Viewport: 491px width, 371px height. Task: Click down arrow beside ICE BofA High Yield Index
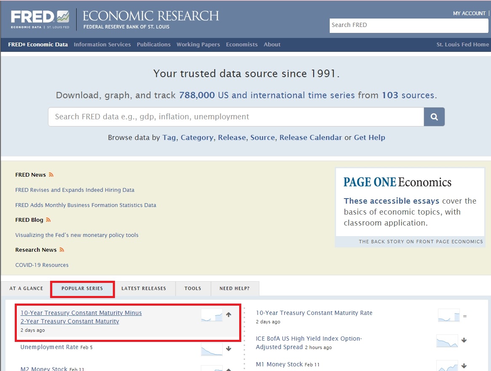tap(464, 340)
